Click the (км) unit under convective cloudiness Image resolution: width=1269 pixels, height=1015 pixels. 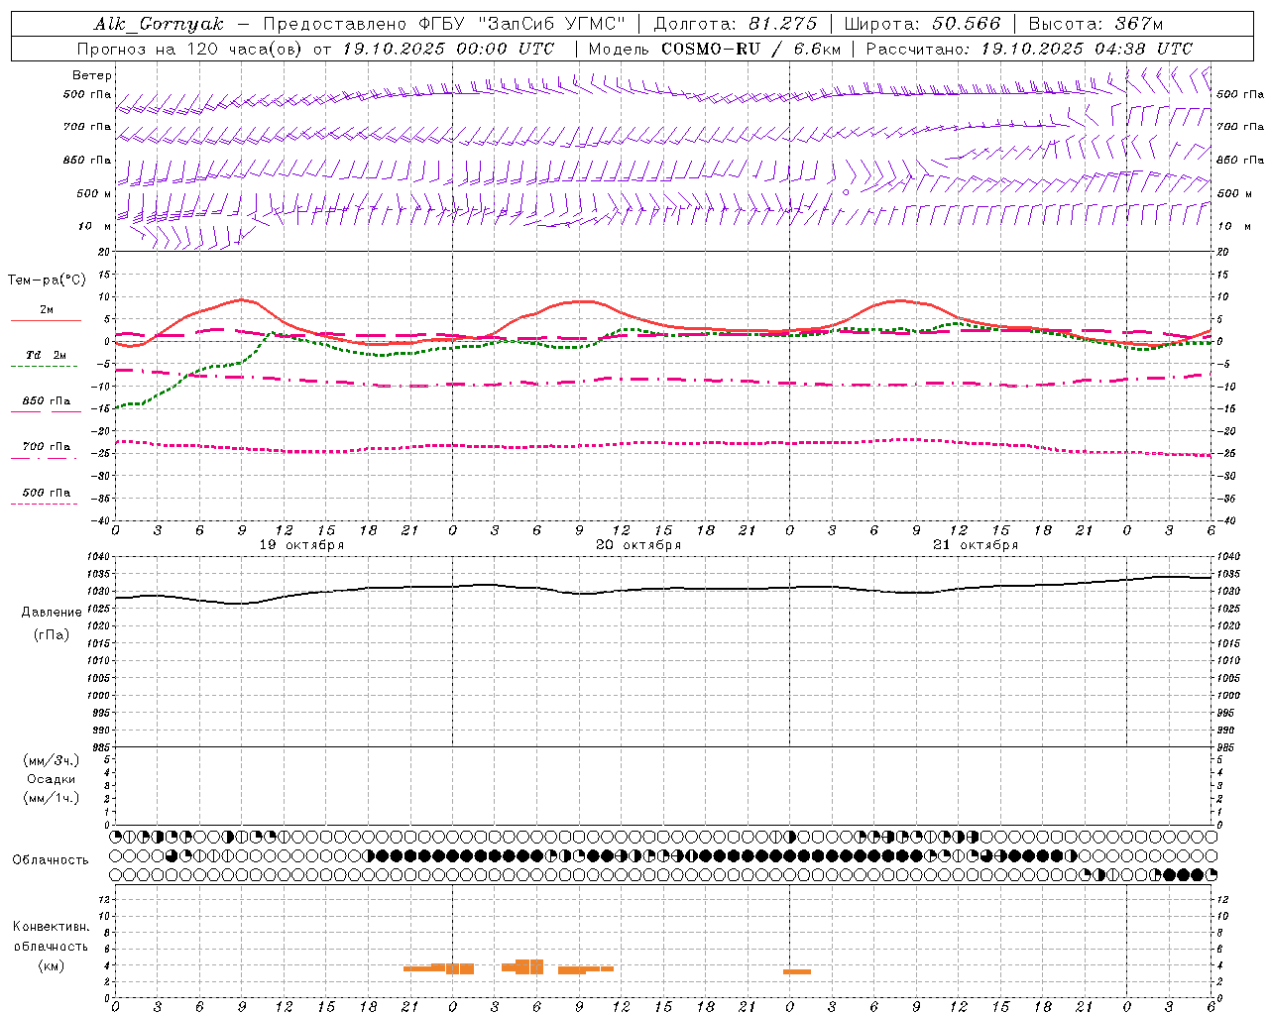[x=51, y=965]
